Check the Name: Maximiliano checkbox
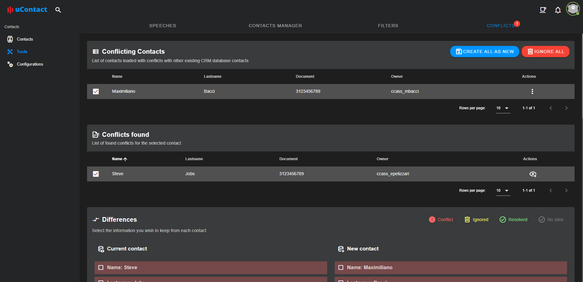The image size is (583, 282). click(x=341, y=268)
